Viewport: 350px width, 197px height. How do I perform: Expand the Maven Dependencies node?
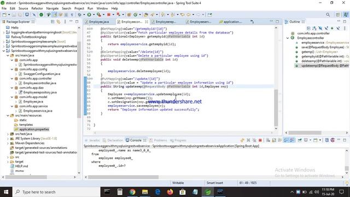pyautogui.click(x=8, y=143)
